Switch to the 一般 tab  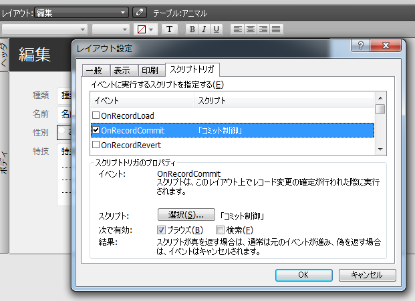(96, 70)
